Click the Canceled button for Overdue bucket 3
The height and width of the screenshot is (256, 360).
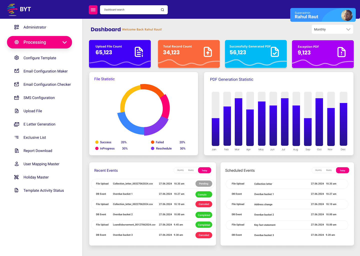click(x=204, y=235)
